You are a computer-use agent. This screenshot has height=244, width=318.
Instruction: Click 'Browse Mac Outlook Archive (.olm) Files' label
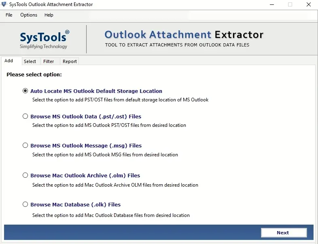(85, 176)
